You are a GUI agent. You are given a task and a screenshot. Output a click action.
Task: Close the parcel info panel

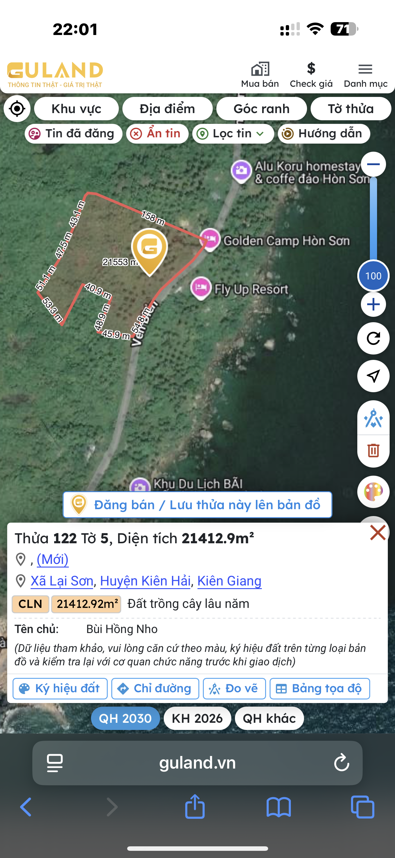[x=378, y=532]
